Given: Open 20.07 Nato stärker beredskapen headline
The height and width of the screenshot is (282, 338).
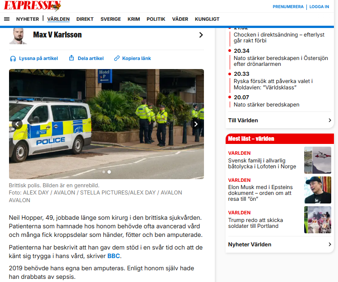Looking at the screenshot, I should click(266, 105).
